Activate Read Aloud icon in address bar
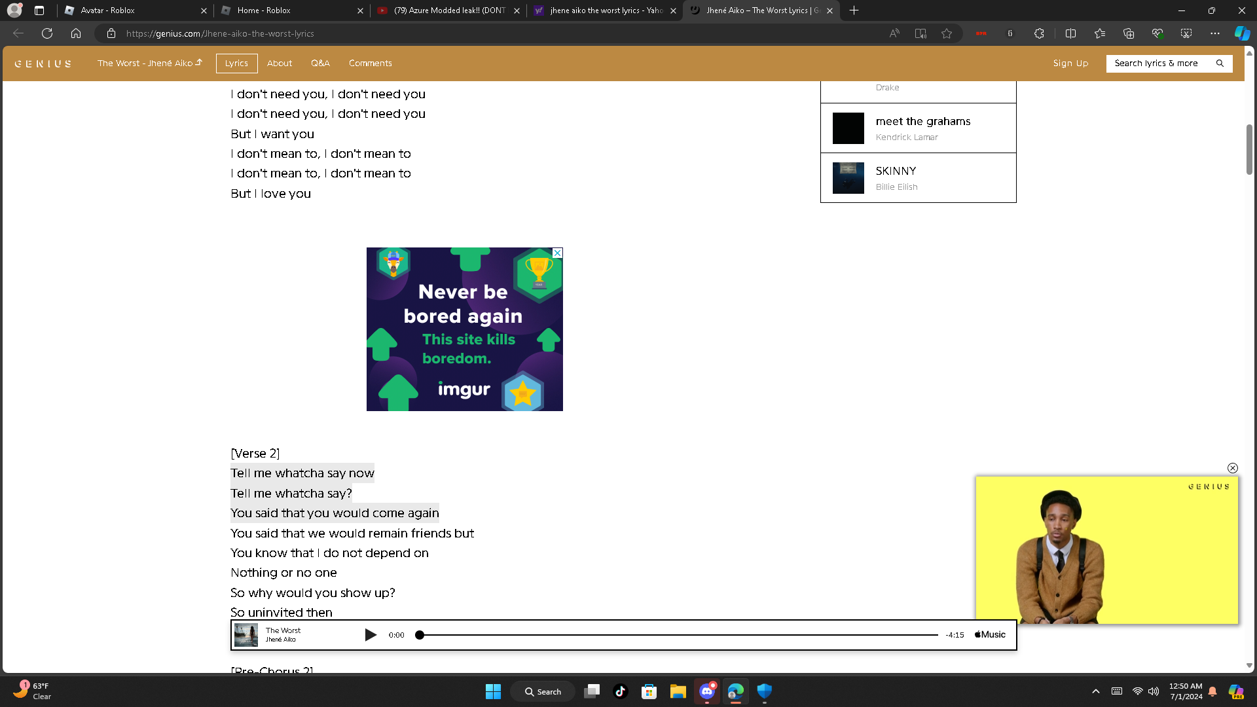1257x707 pixels. coord(894,33)
